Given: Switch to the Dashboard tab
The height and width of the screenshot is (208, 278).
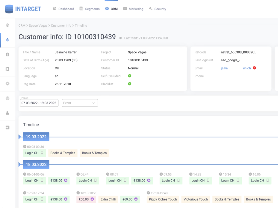Looking at the screenshot, I should [63, 9].
